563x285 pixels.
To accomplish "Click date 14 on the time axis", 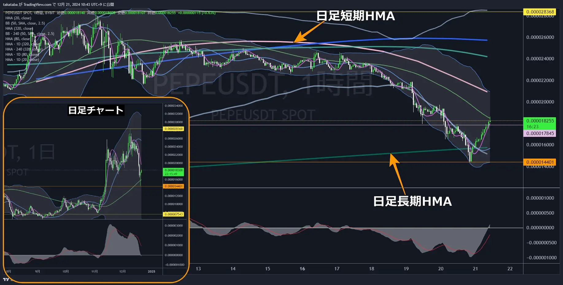I will pyautogui.click(x=233, y=269).
